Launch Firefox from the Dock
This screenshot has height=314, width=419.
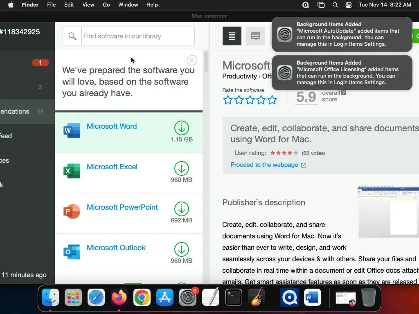tap(119, 297)
